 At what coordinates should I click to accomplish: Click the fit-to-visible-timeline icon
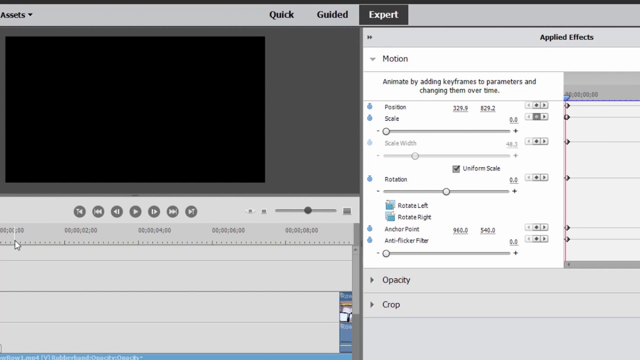point(250,211)
